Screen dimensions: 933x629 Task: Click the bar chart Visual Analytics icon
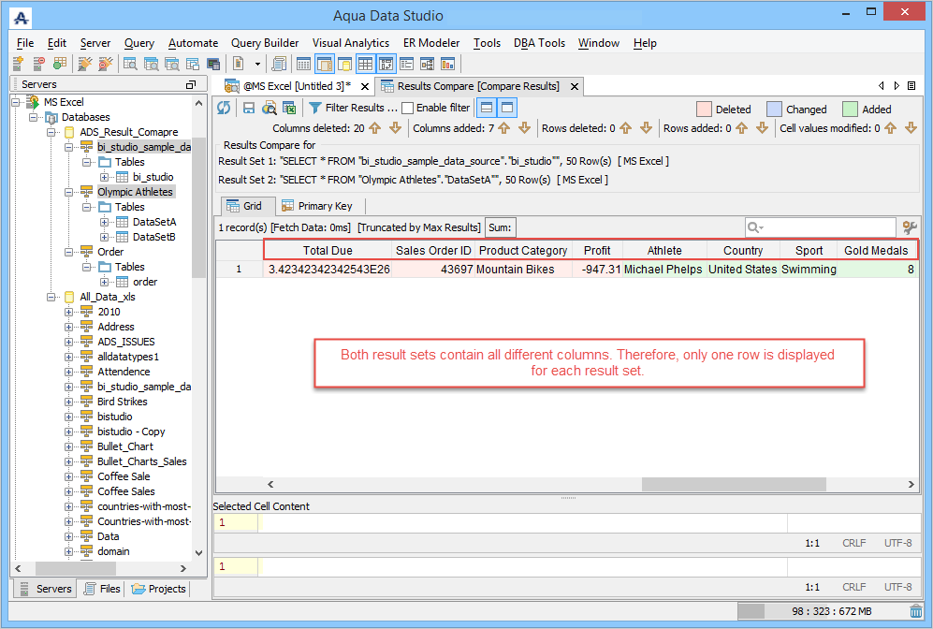click(447, 63)
